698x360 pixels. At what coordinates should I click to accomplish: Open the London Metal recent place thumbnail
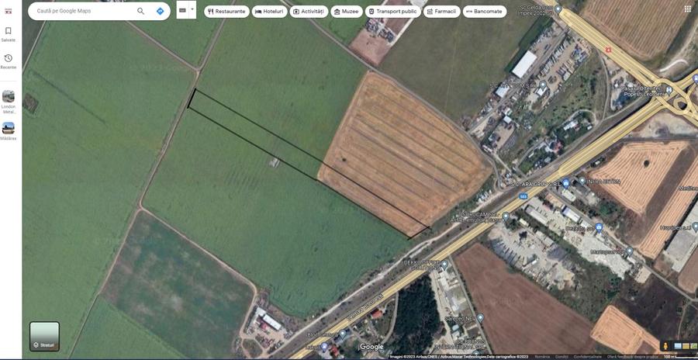coord(8,102)
